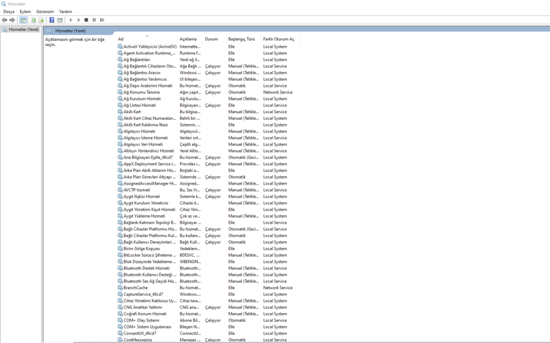This screenshot has height=343, width=550.
Task: Click the Export List toolbar icon
Action: click(42, 20)
